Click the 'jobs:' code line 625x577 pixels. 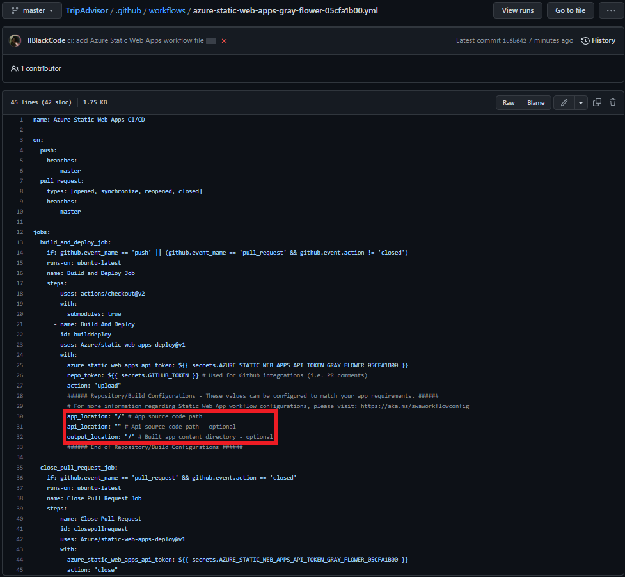click(42, 232)
